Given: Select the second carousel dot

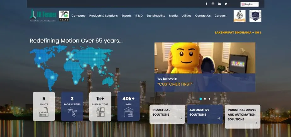Looking at the screenshot, I should (x=205, y=99).
